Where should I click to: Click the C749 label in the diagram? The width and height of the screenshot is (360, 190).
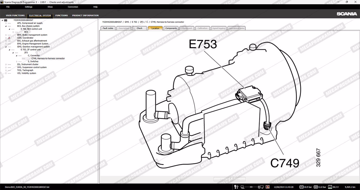coord(285,163)
